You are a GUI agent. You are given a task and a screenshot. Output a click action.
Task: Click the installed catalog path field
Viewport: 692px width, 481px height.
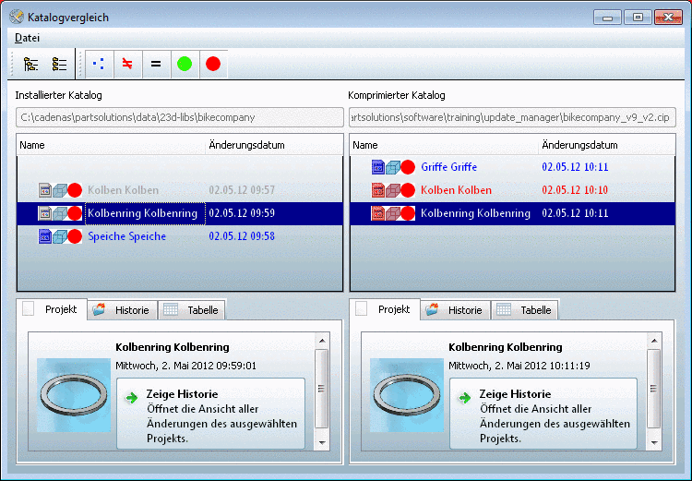[x=180, y=117]
